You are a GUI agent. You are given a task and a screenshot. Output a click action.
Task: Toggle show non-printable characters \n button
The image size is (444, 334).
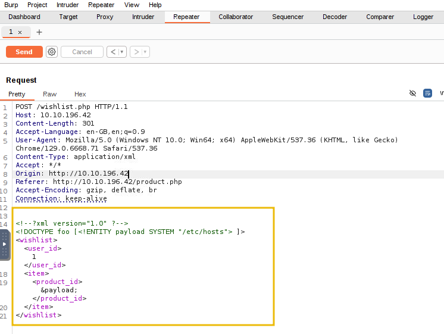[x=442, y=93]
